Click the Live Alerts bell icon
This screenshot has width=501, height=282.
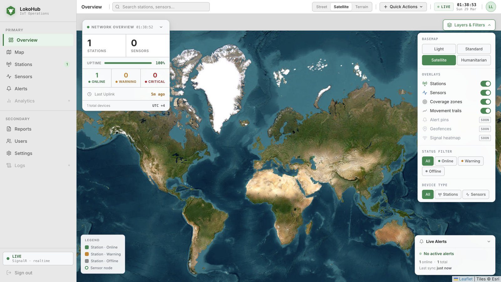(421, 242)
